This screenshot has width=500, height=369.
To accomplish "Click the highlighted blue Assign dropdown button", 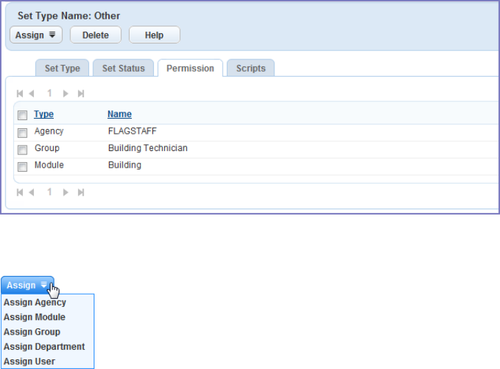I will (28, 285).
